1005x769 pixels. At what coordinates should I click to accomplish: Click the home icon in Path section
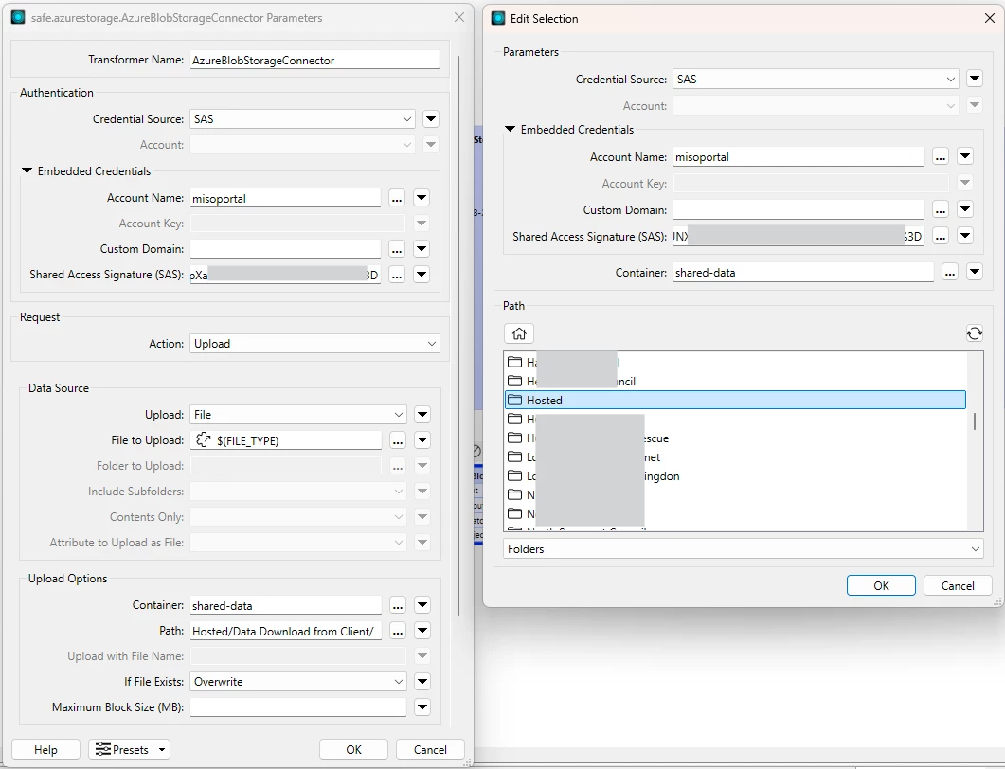[x=519, y=333]
